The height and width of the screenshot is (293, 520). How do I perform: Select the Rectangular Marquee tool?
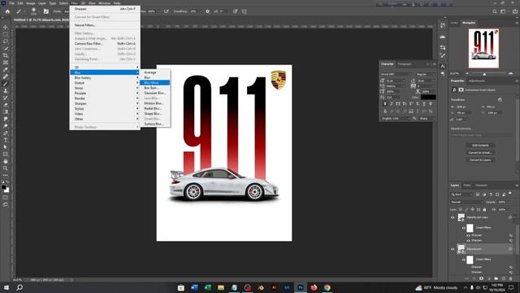[x=6, y=34]
